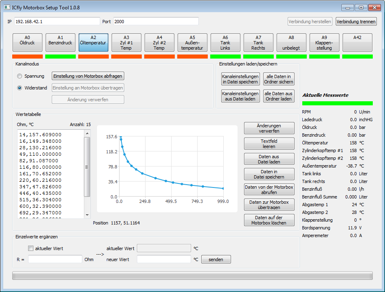Image resolution: width=385 pixels, height=292 pixels.
Task: Click the IP address field
Action: 57,21
